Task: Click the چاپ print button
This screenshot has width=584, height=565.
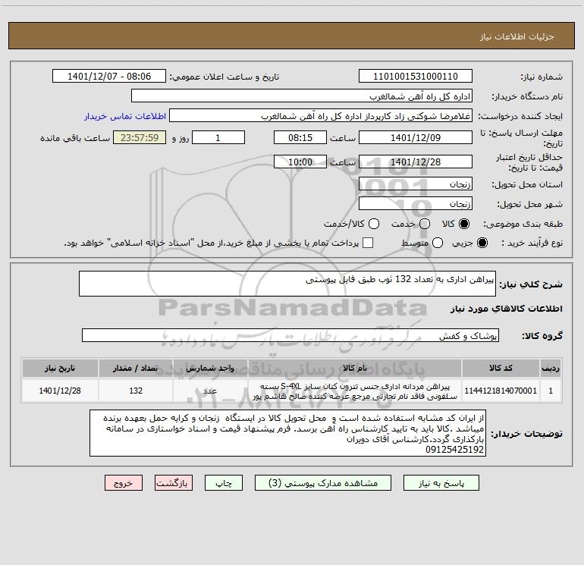Action: (224, 483)
